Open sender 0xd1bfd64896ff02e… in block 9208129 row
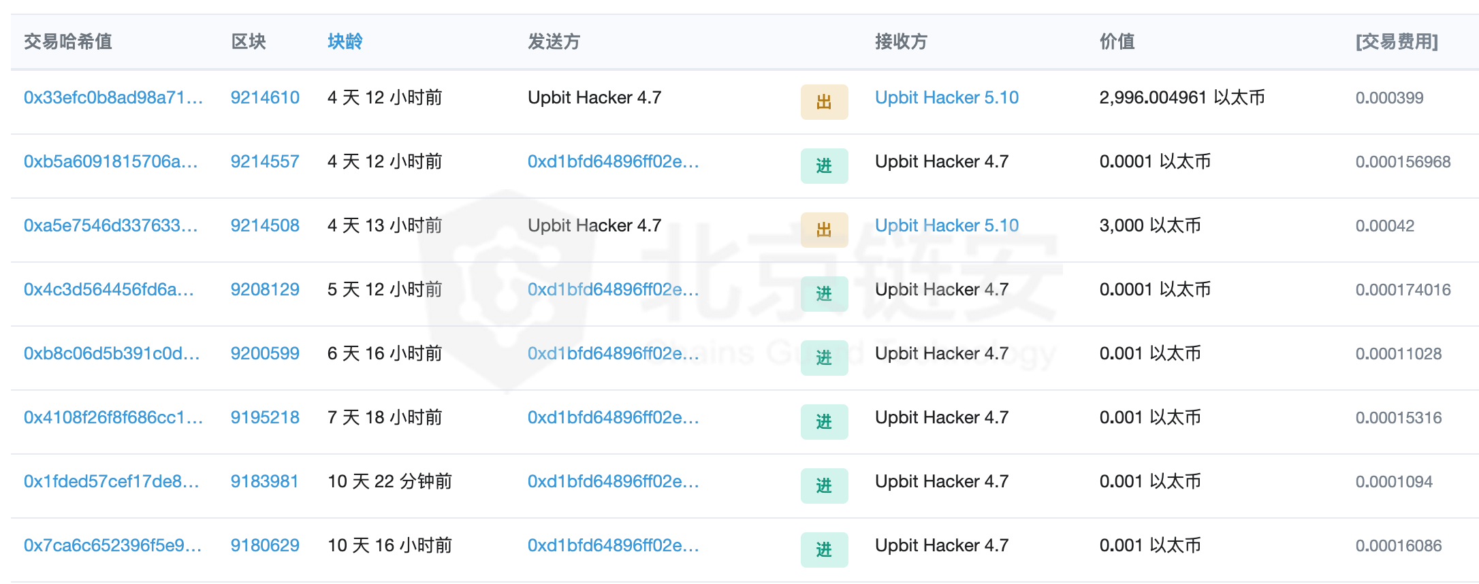Screen dimensions: 1479x584 point(613,289)
